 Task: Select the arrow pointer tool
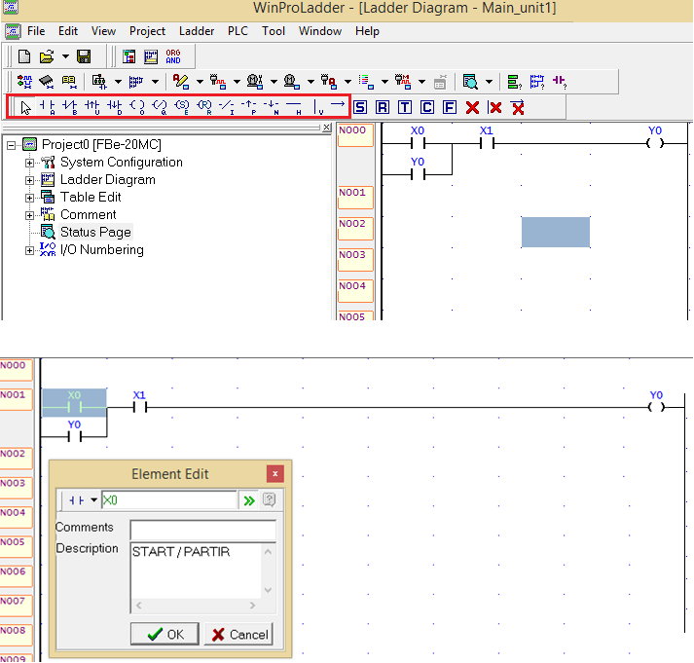(x=25, y=107)
